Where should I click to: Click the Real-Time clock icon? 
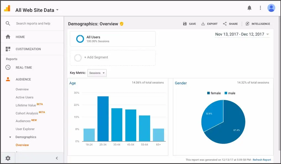[8, 67]
